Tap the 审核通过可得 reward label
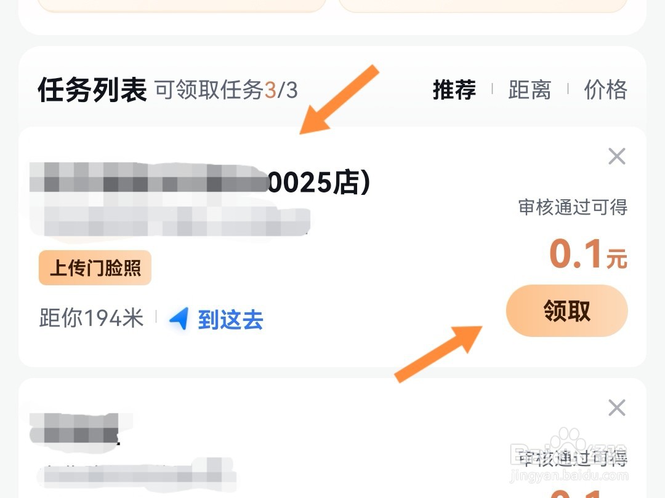The height and width of the screenshot is (498, 665). point(572,208)
